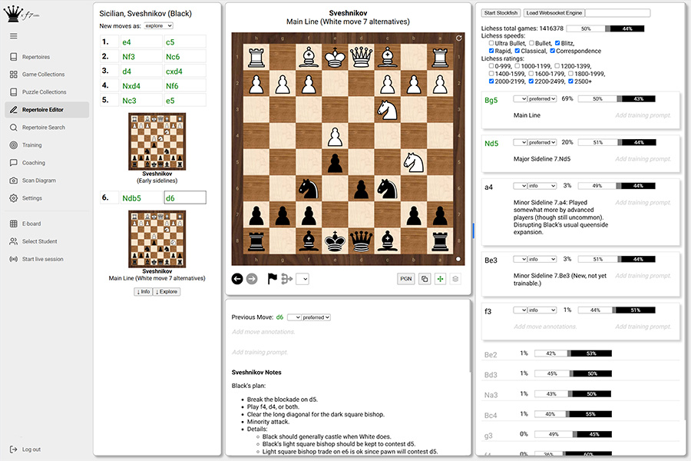Image resolution: width=691 pixels, height=461 pixels.
Task: Uncheck the 2000-2199 rating checkbox
Action: click(491, 81)
